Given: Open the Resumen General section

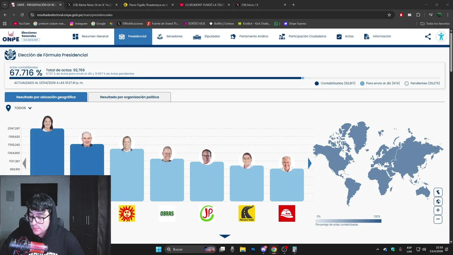Looking at the screenshot, I should pyautogui.click(x=90, y=36).
